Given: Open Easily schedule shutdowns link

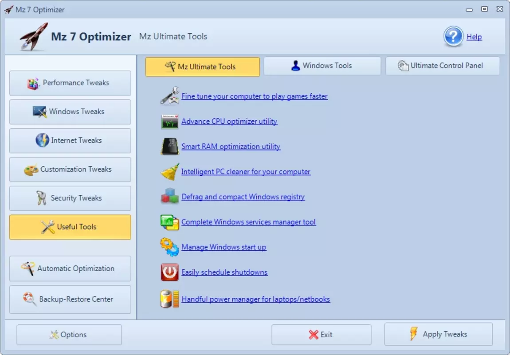Looking at the screenshot, I should (x=224, y=272).
